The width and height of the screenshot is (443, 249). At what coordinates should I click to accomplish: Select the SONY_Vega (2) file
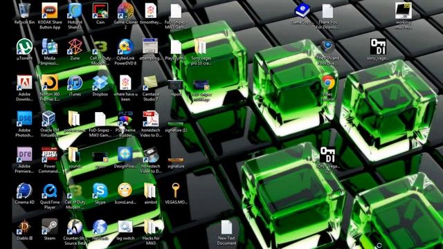(x=327, y=155)
